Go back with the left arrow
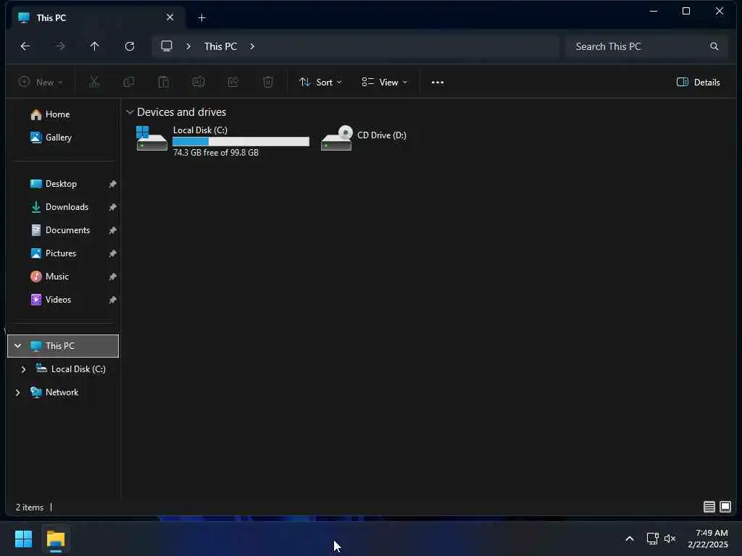This screenshot has width=742, height=556. 25,46
